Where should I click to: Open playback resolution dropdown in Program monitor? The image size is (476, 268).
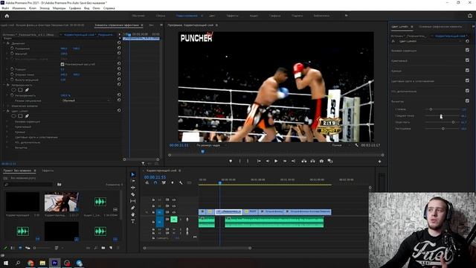point(341,145)
